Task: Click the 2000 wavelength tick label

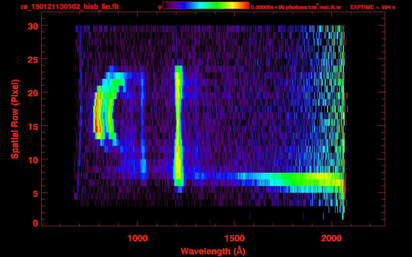Action: tap(331, 238)
